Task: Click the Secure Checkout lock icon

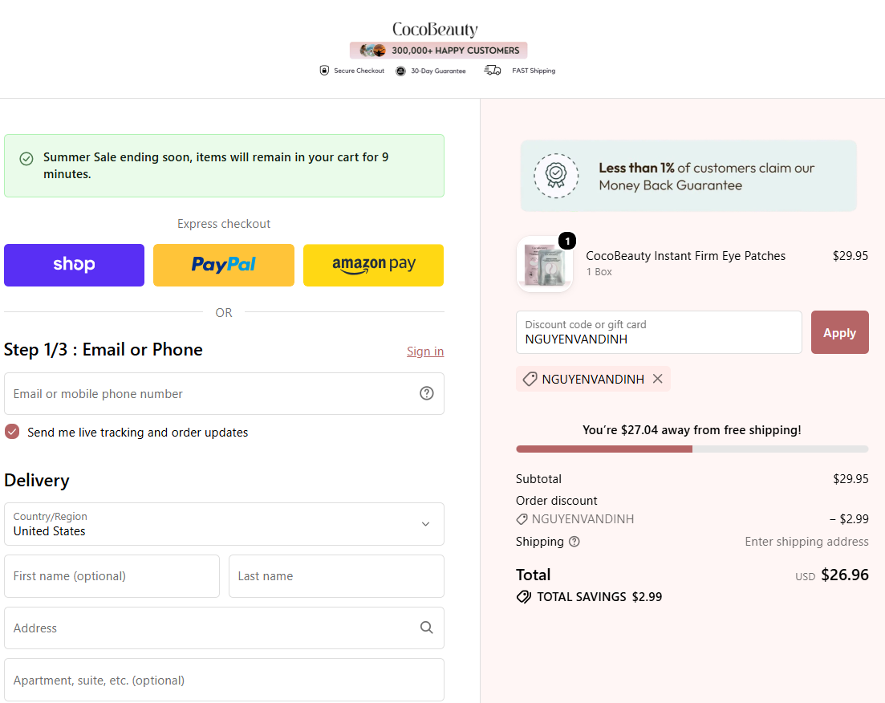Action: tap(324, 71)
